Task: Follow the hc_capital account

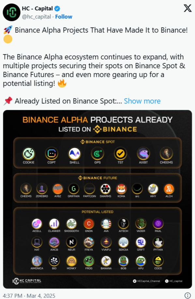Action: 64,17
